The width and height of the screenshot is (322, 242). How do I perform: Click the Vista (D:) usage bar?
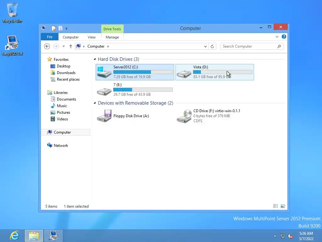tap(223, 72)
